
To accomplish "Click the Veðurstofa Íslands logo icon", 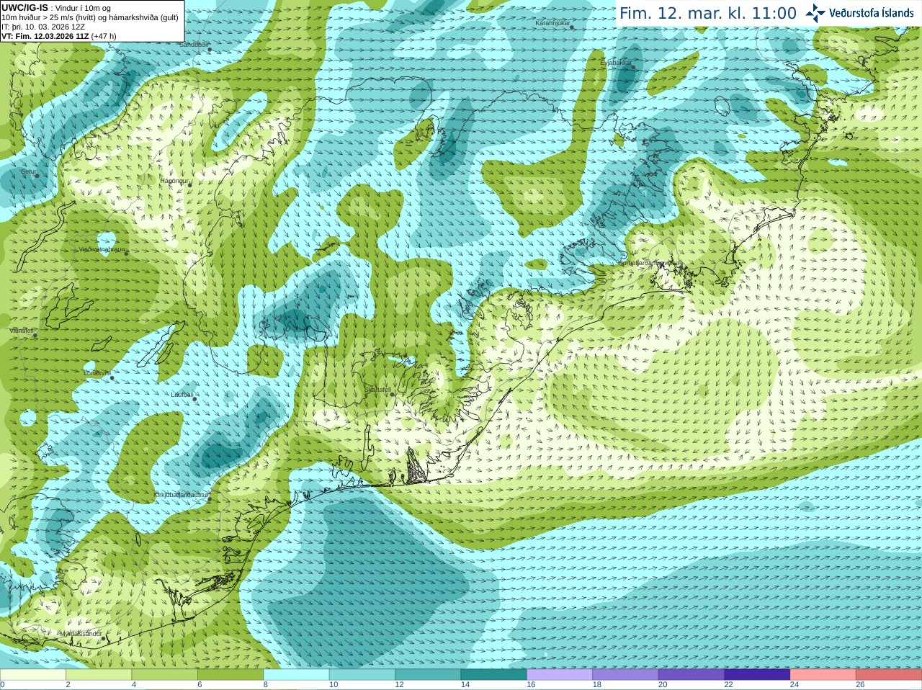I will [815, 13].
